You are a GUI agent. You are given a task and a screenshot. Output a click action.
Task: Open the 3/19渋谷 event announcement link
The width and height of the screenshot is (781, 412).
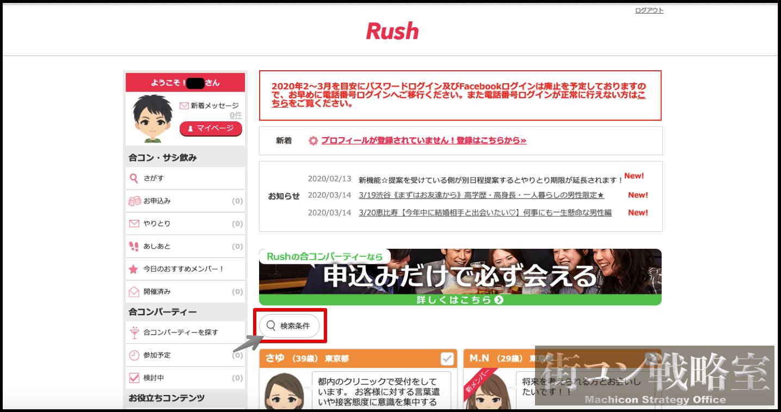pos(482,195)
